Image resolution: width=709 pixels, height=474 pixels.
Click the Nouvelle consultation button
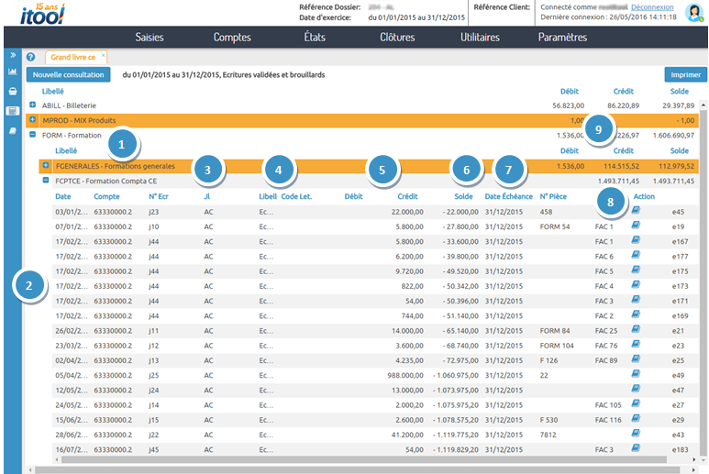(68, 75)
